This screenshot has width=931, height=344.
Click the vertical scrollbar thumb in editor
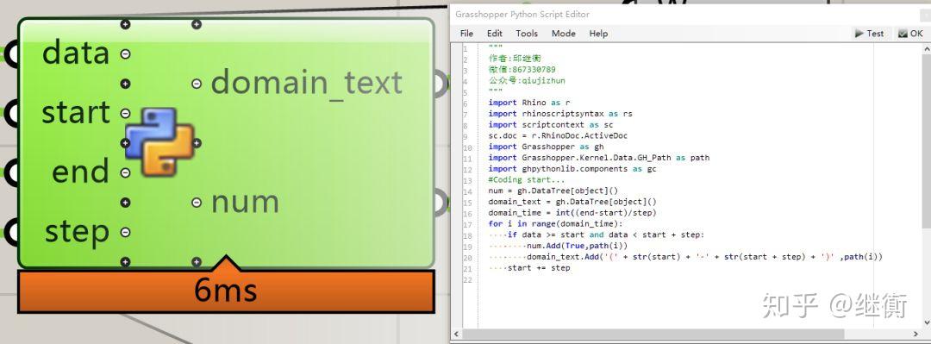pos(926,141)
